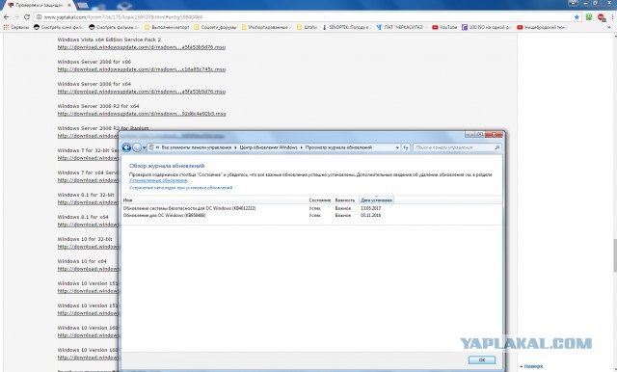Expand the Control Panel address bar dropdown
617x372 pixels.
pyautogui.click(x=397, y=147)
